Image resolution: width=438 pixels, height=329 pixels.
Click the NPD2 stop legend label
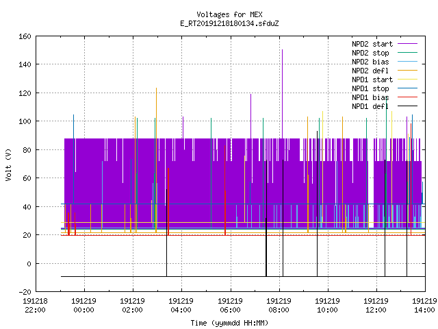pyautogui.click(x=370, y=53)
